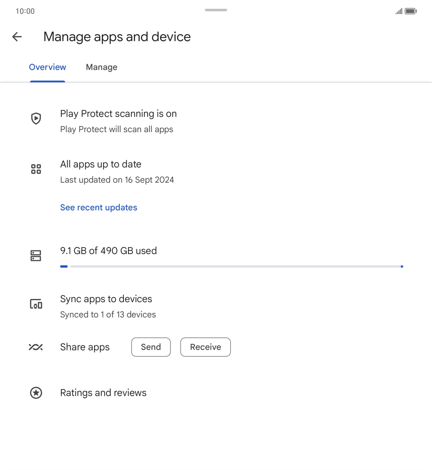
Task: Tap the back arrow icon
Action: click(x=17, y=37)
